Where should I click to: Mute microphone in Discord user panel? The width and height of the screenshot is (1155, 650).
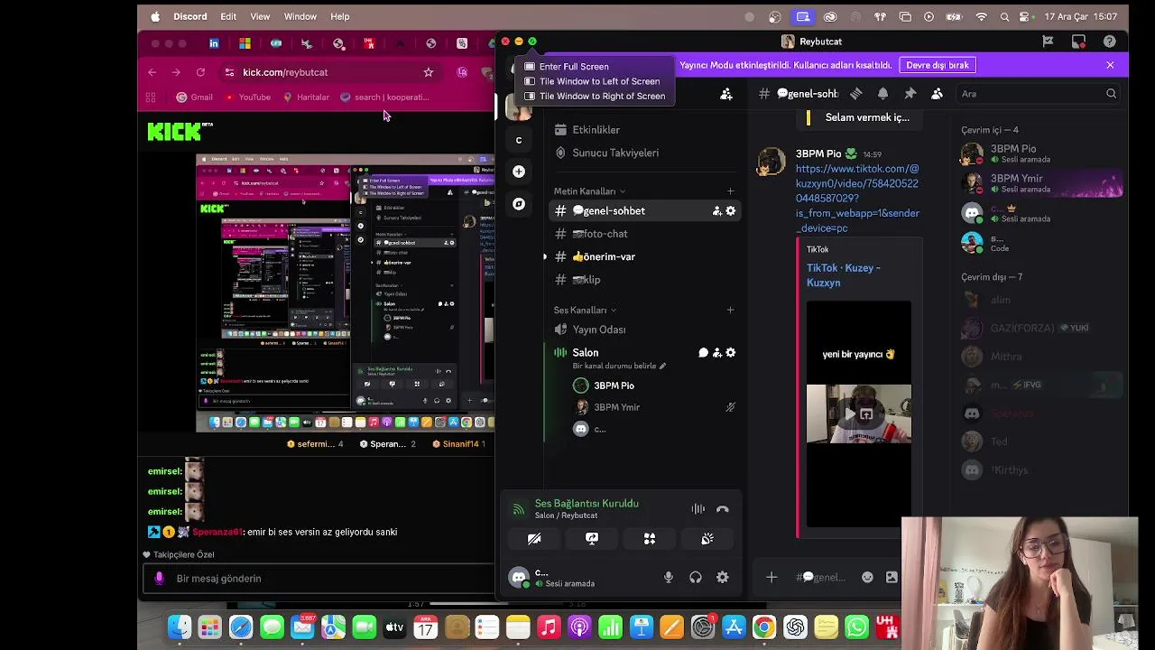pyautogui.click(x=669, y=578)
